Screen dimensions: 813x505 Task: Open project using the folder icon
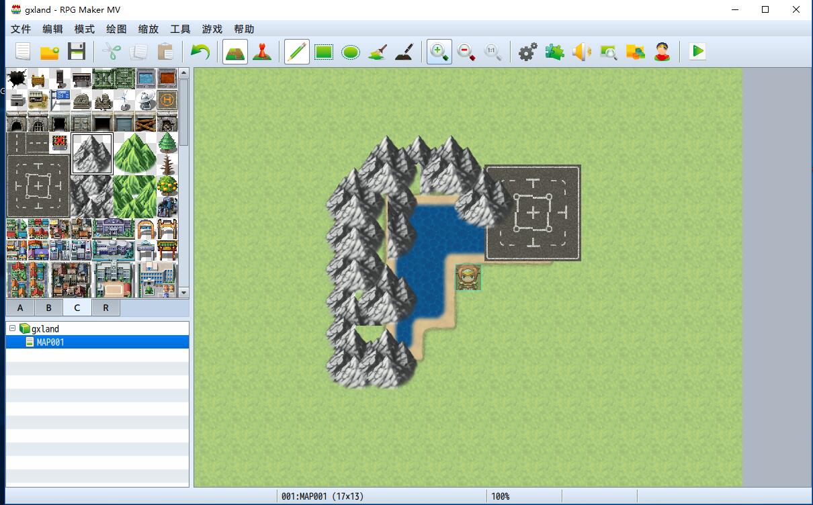[x=50, y=52]
